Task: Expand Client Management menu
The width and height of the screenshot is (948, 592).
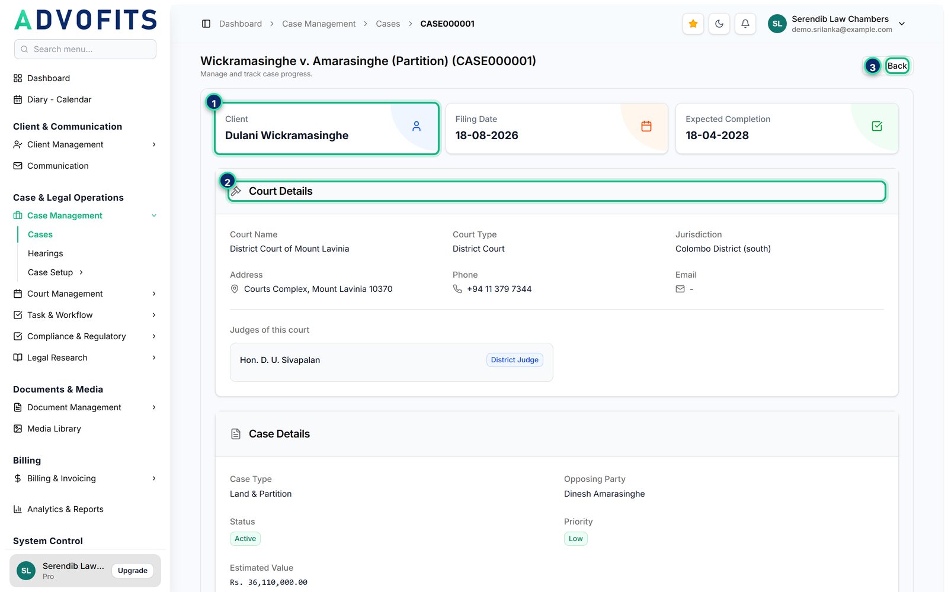Action: click(x=85, y=144)
